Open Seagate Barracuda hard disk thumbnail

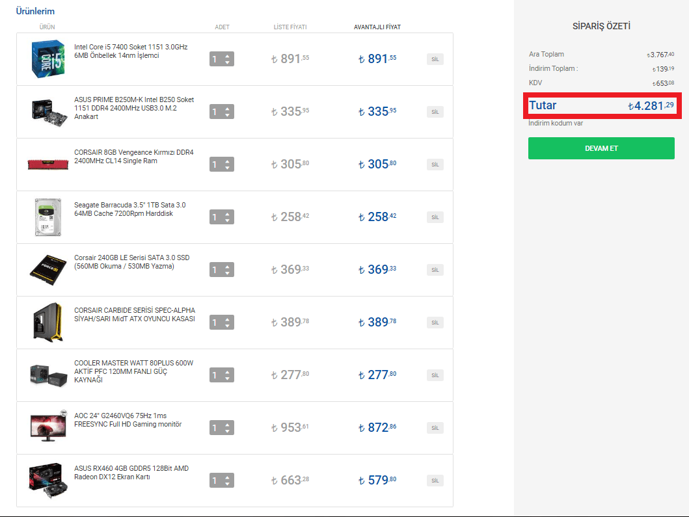48,217
